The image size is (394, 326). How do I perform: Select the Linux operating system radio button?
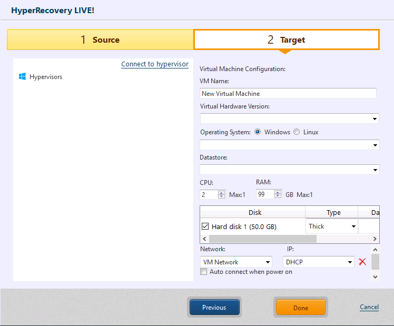pos(297,132)
